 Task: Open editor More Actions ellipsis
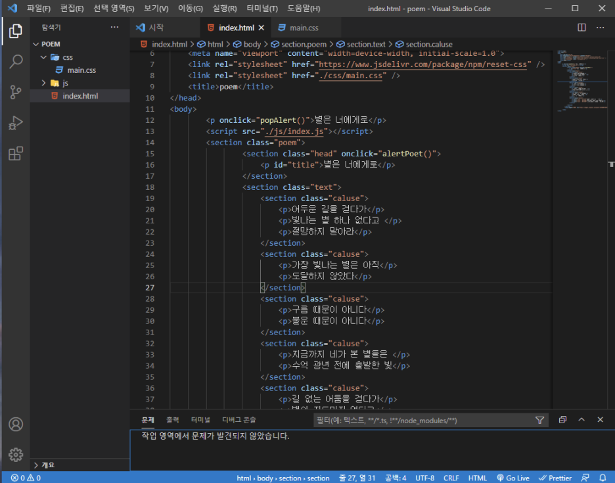pyautogui.click(x=600, y=28)
